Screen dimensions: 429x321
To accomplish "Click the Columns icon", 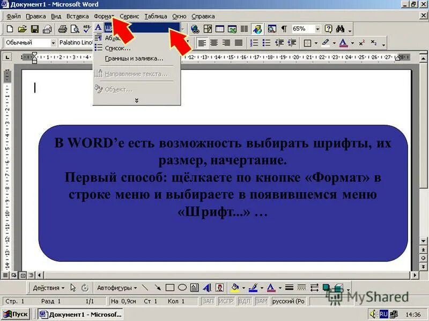I will (244, 29).
